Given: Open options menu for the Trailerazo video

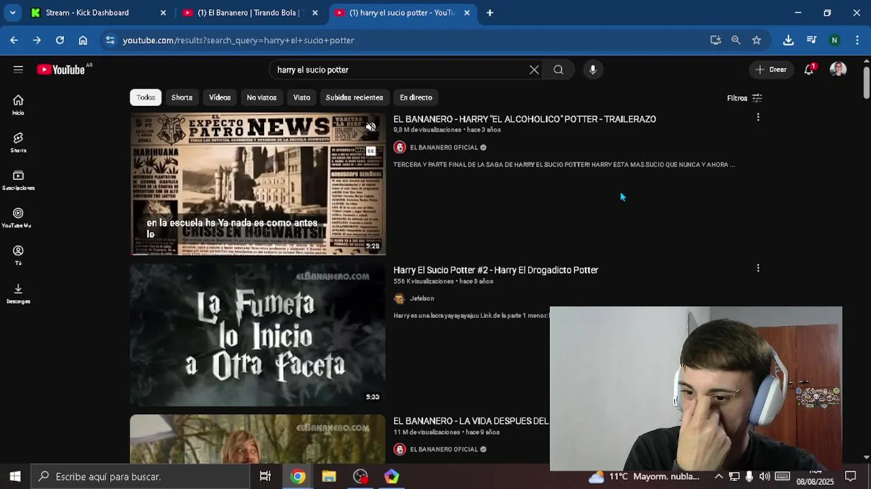Looking at the screenshot, I should pyautogui.click(x=758, y=117).
